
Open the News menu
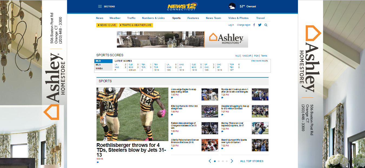[x=100, y=18]
